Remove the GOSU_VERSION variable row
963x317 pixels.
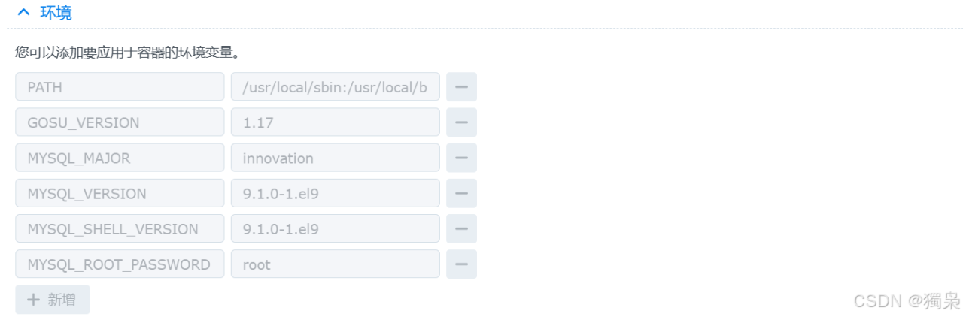click(461, 122)
